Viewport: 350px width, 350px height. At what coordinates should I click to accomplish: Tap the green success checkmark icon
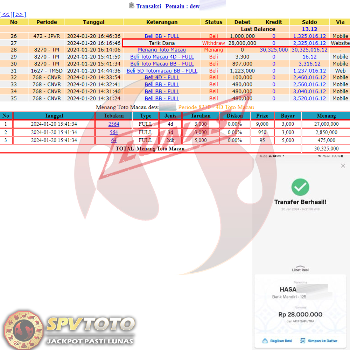tap(300, 187)
